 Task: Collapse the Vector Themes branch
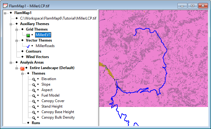click(x=16, y=41)
